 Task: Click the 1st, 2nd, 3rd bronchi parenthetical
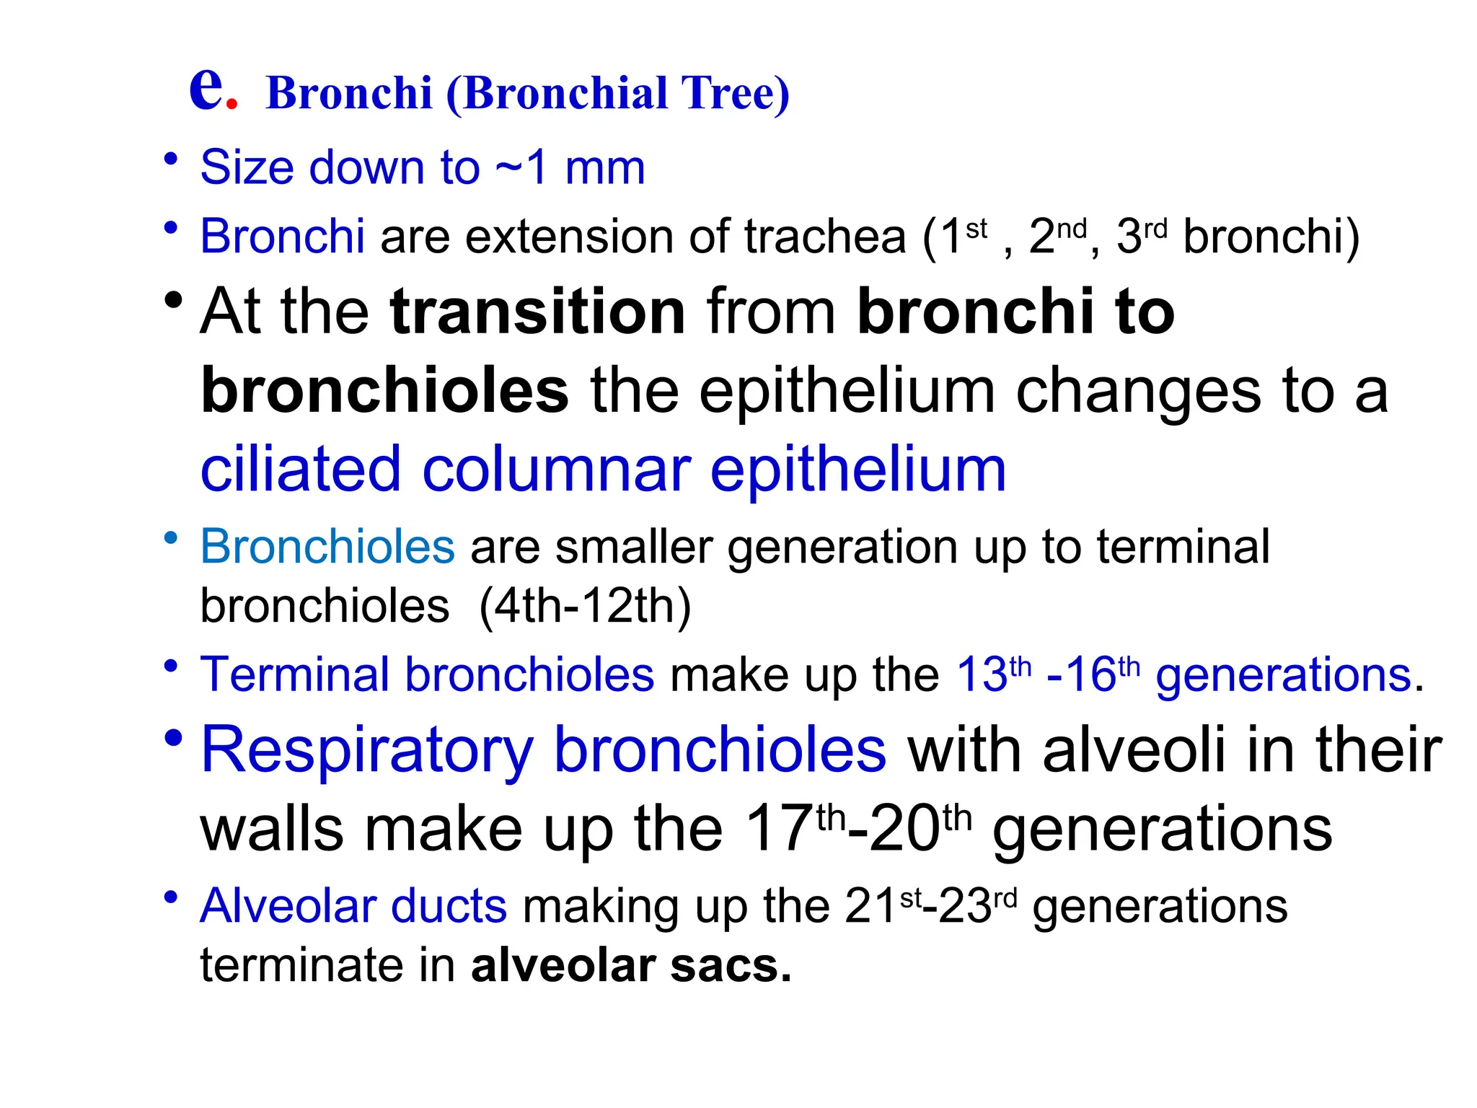click(x=1141, y=237)
